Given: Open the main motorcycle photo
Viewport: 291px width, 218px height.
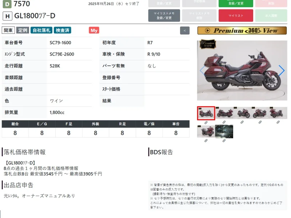Looking at the screenshot, I should pyautogui.click(x=242, y=70).
